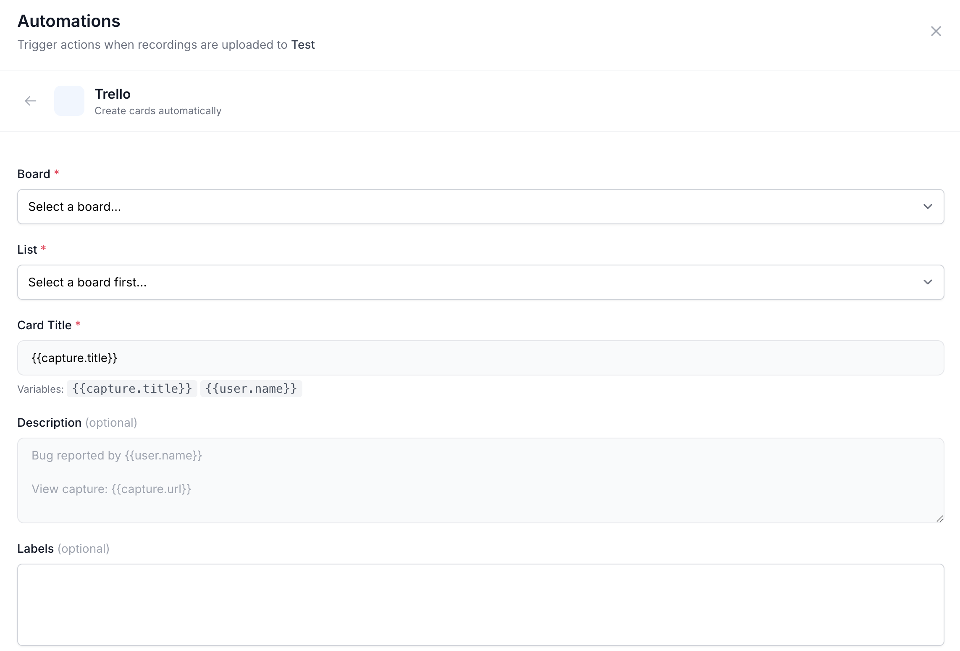The height and width of the screenshot is (651, 960).
Task: Click the Card Title field label
Action: pyautogui.click(x=45, y=325)
